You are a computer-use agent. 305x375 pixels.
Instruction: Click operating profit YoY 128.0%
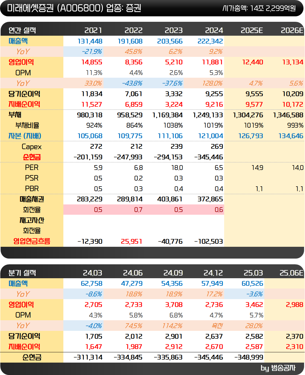pyautogui.click(x=212, y=83)
